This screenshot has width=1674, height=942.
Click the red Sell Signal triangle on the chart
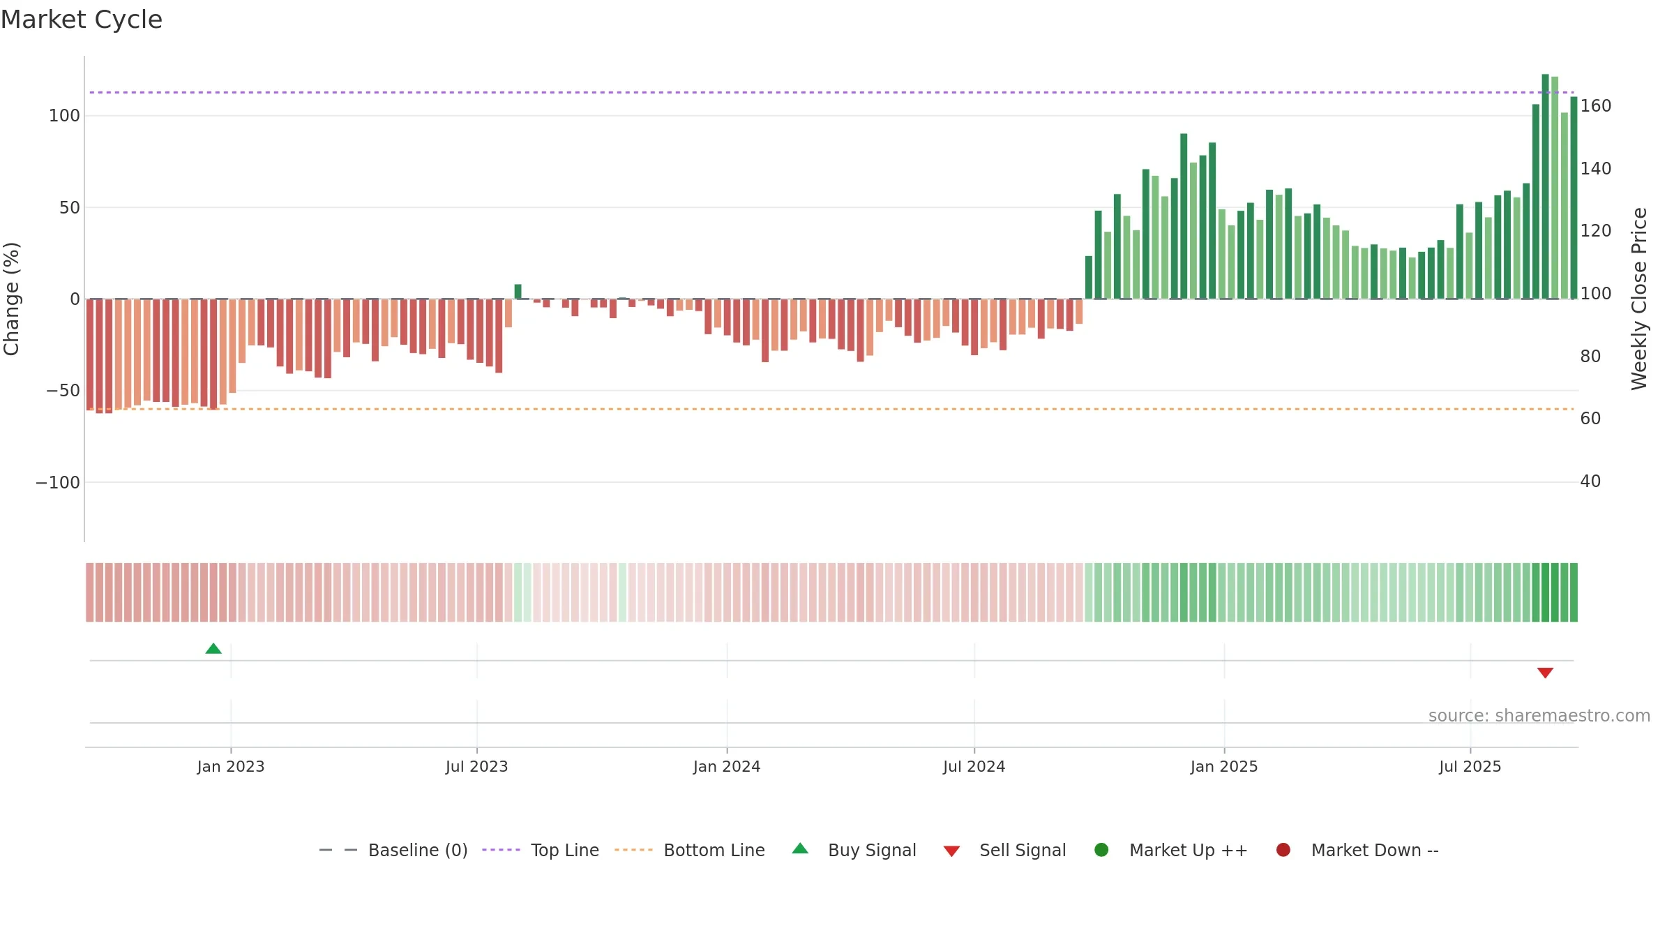click(x=1545, y=673)
